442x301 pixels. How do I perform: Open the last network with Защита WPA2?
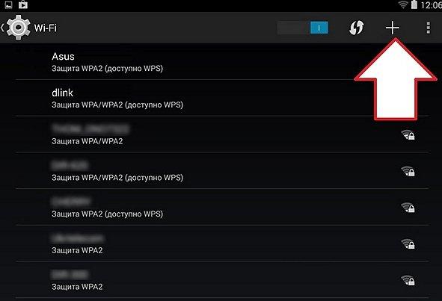[222, 279]
